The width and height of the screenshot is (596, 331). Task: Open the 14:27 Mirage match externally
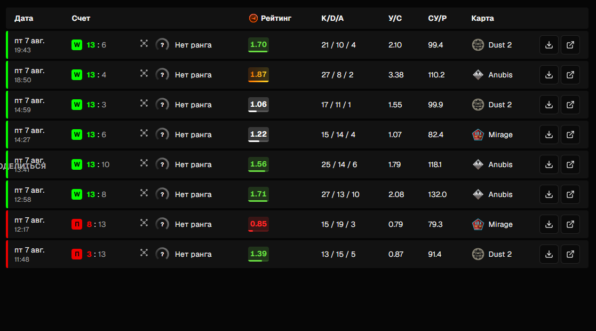(x=570, y=135)
